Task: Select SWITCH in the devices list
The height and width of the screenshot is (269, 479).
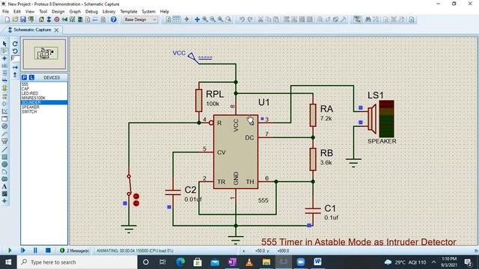Action: pos(29,111)
